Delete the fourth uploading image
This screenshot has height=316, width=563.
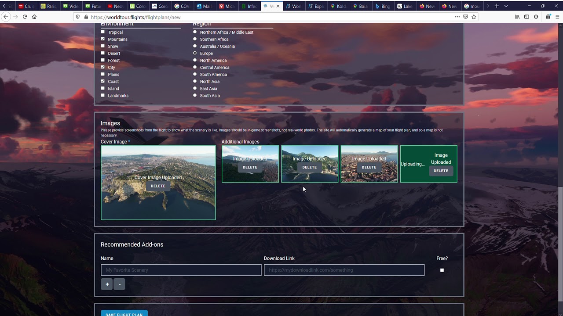click(441, 171)
